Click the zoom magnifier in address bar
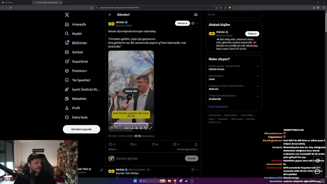 click(221, 8)
